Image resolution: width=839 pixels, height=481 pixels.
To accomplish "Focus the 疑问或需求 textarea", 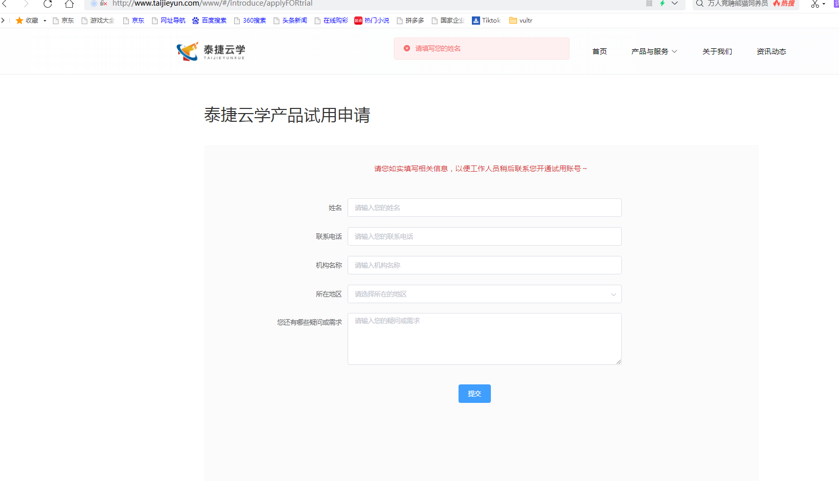I will pos(485,339).
